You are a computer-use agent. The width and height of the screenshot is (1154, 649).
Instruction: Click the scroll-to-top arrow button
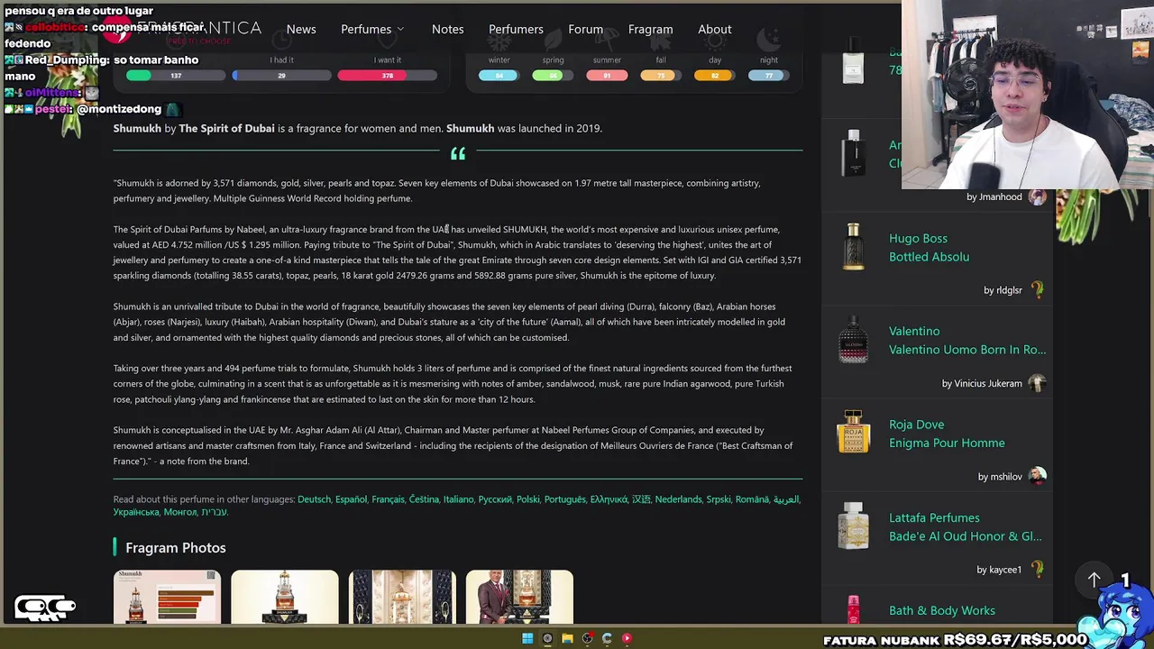tap(1094, 580)
